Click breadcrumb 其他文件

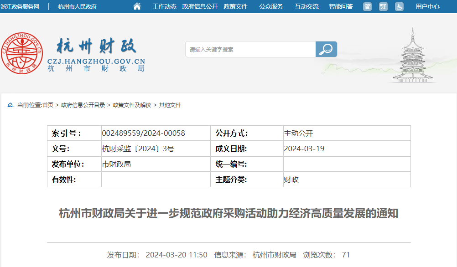(170, 105)
